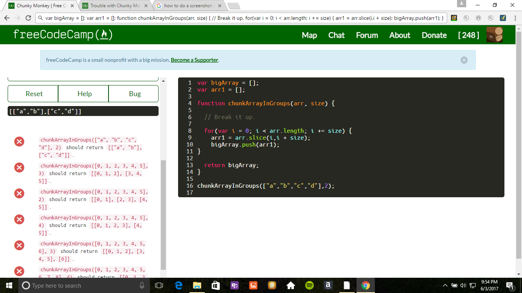The height and width of the screenshot is (293, 522).
Task: Click the chunkArrayInGroups call on line 16
Action: coord(266,186)
